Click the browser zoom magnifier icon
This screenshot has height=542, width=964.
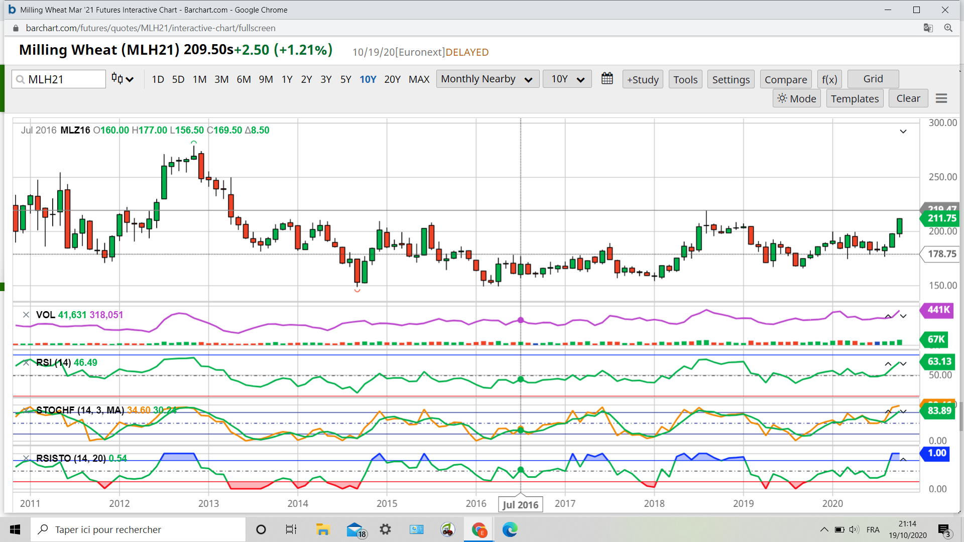pos(948,28)
